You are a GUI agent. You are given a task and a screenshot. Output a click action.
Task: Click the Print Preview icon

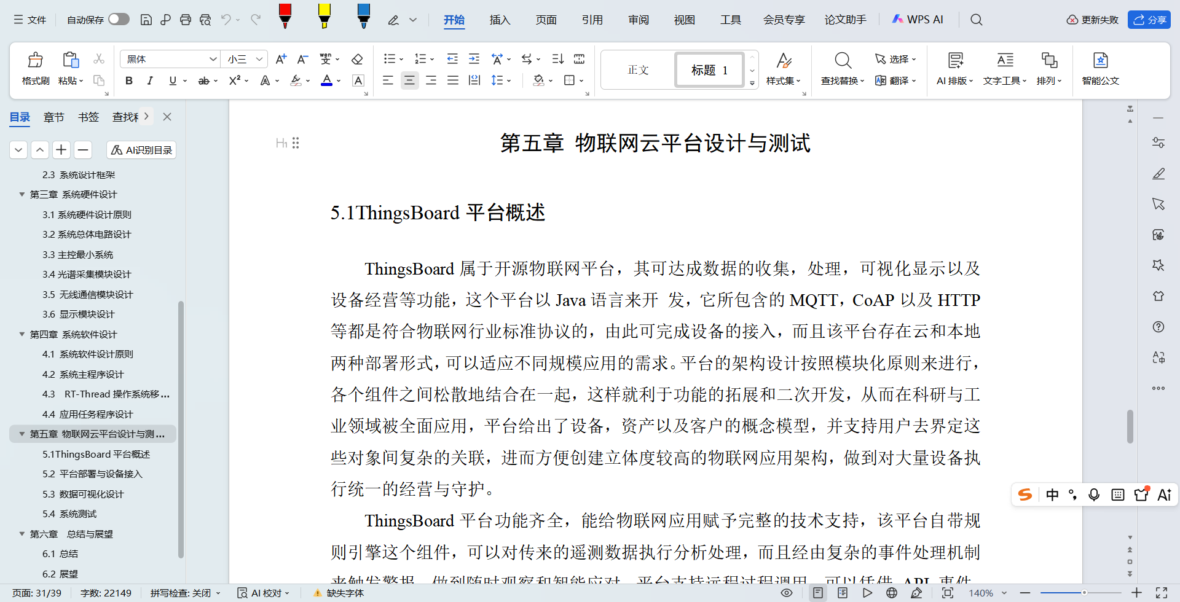tap(205, 20)
